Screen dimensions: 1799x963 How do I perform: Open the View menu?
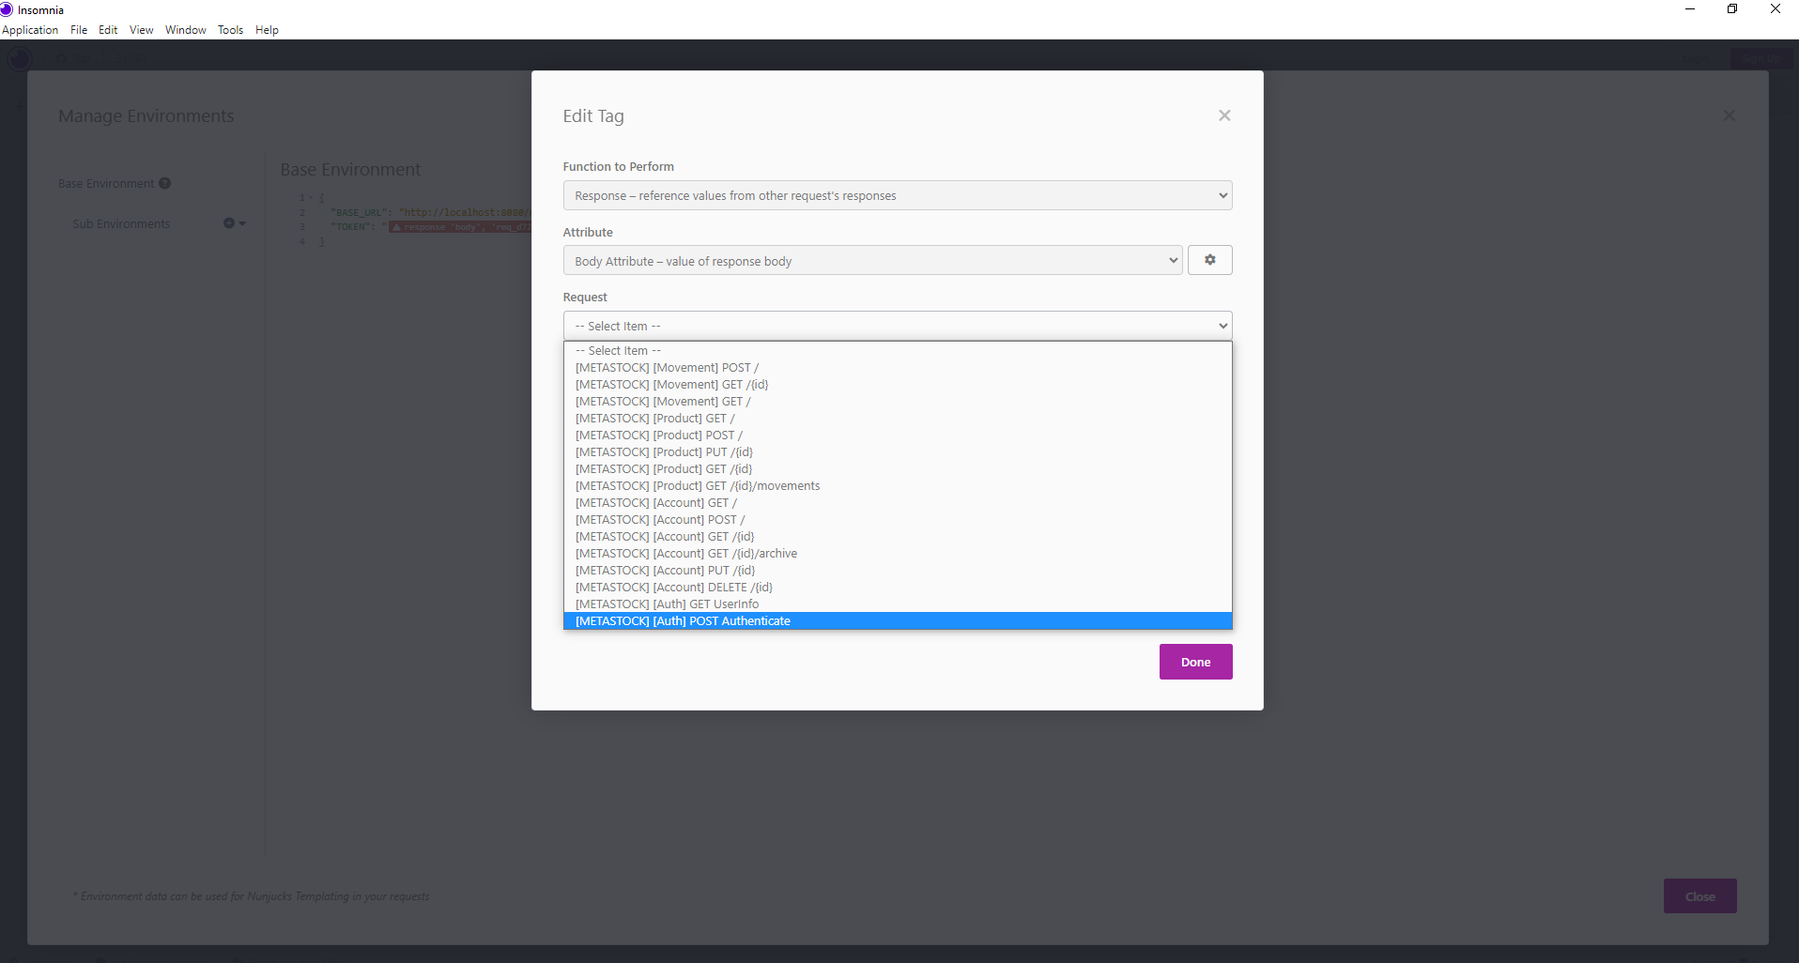141,30
